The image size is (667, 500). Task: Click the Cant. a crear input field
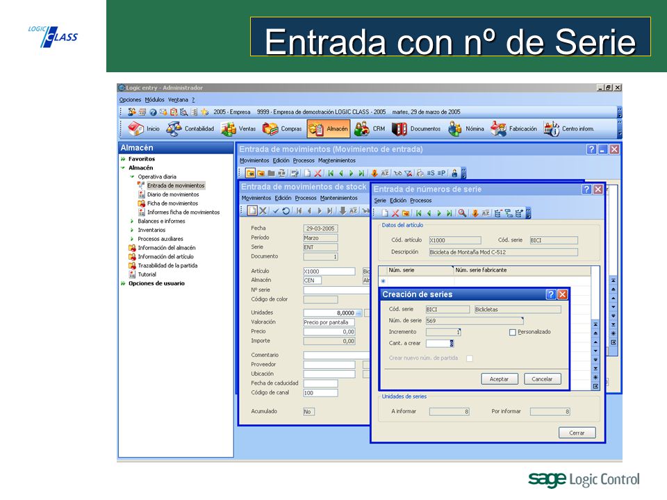pyautogui.click(x=440, y=344)
